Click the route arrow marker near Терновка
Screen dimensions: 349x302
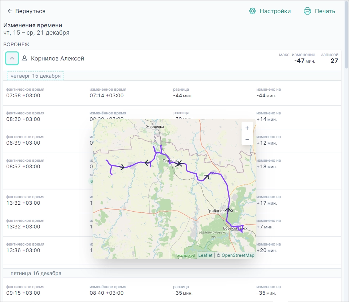click(178, 164)
